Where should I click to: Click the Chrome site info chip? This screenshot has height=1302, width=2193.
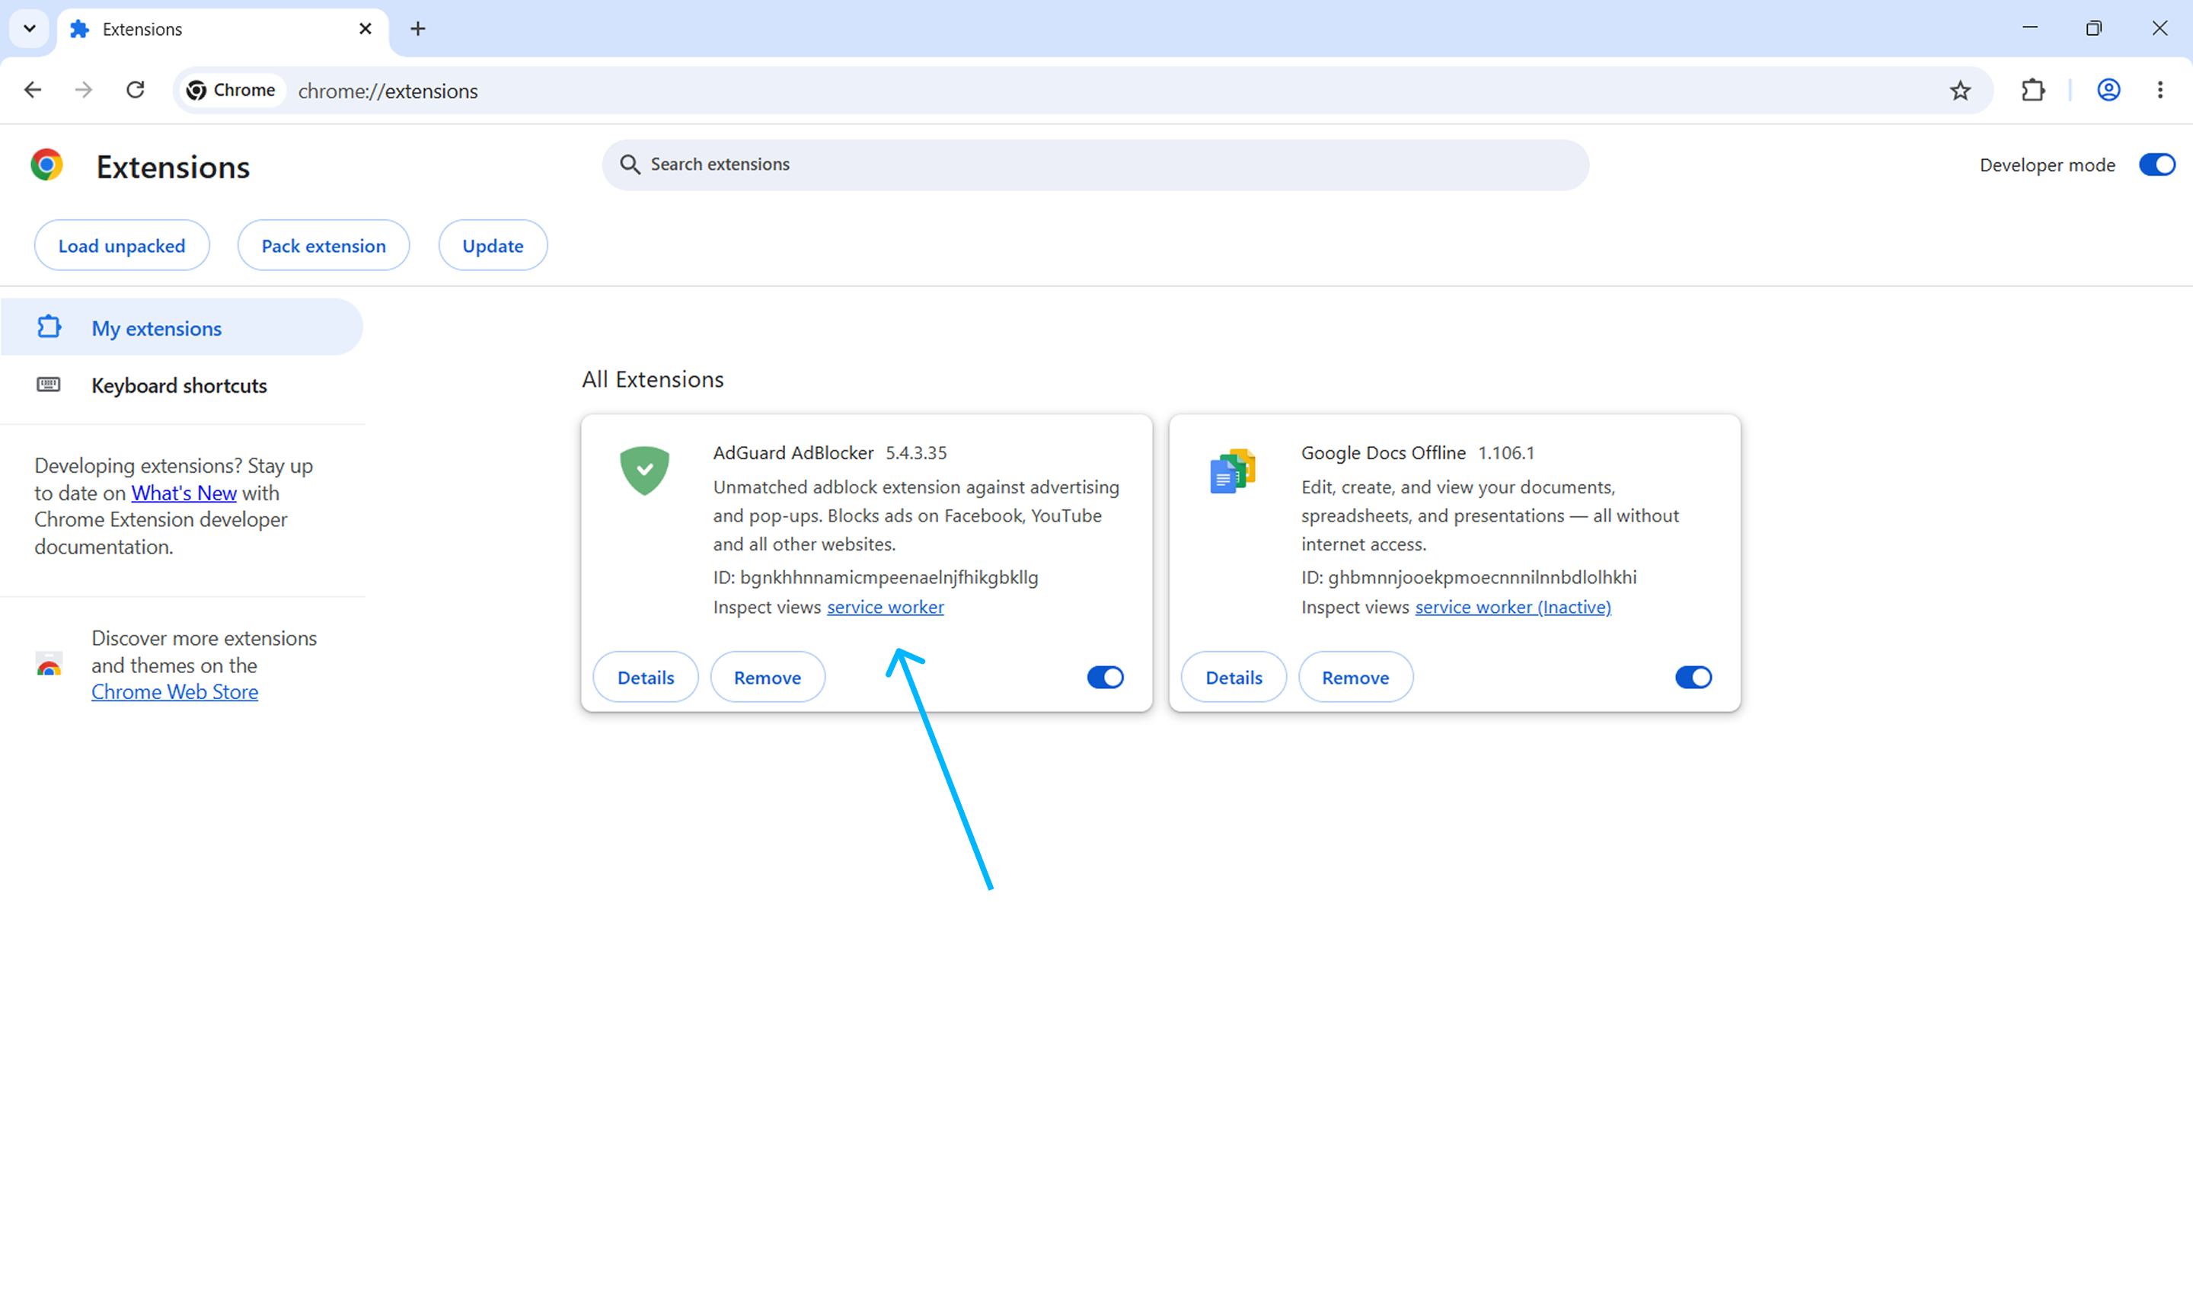click(x=231, y=91)
